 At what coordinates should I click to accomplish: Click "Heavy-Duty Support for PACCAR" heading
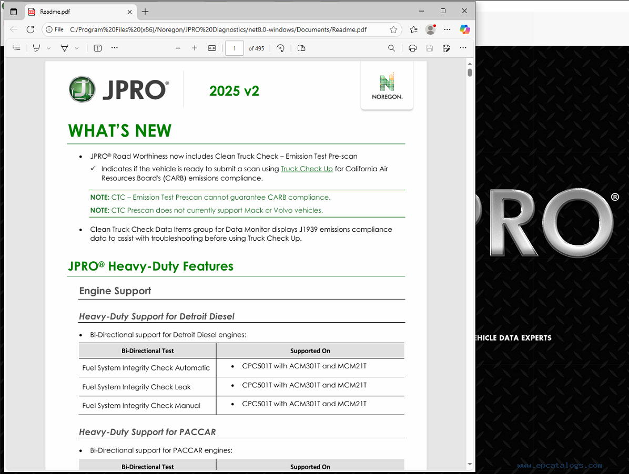click(x=147, y=432)
